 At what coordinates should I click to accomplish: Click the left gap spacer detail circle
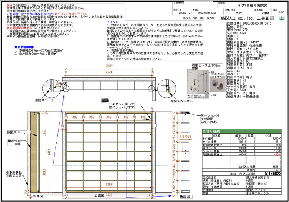tap(51, 88)
